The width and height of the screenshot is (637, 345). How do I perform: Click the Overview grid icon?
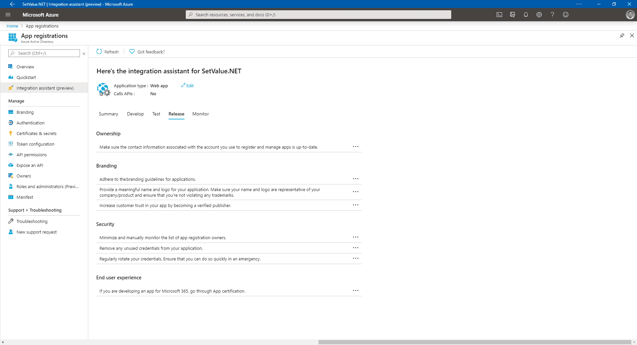[11, 66]
